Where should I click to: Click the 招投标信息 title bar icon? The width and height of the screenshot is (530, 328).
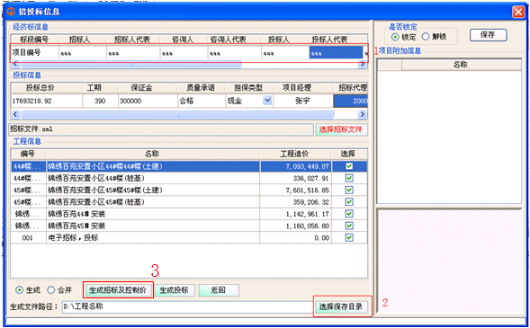pos(11,13)
